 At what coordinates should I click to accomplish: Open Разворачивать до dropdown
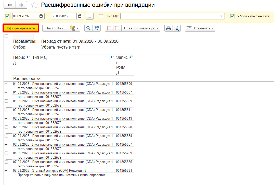pyautogui.click(x=141, y=28)
